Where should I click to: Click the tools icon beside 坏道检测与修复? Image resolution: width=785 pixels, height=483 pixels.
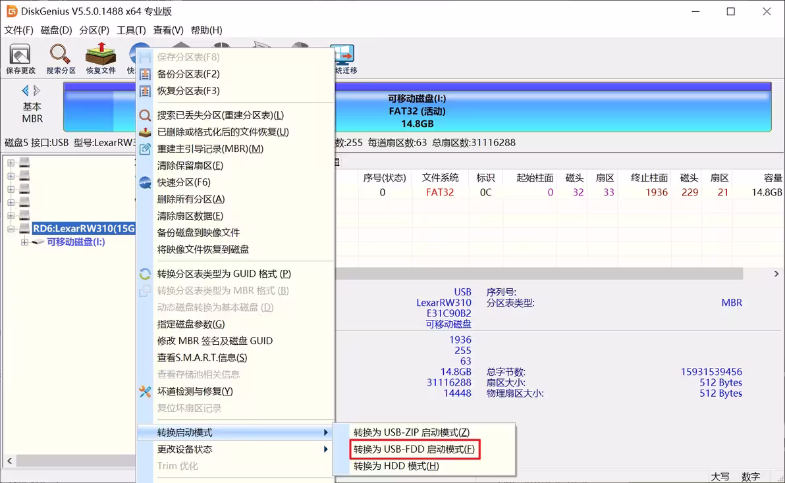click(x=145, y=392)
